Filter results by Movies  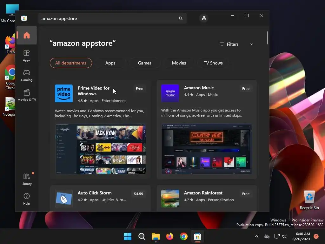pyautogui.click(x=179, y=63)
